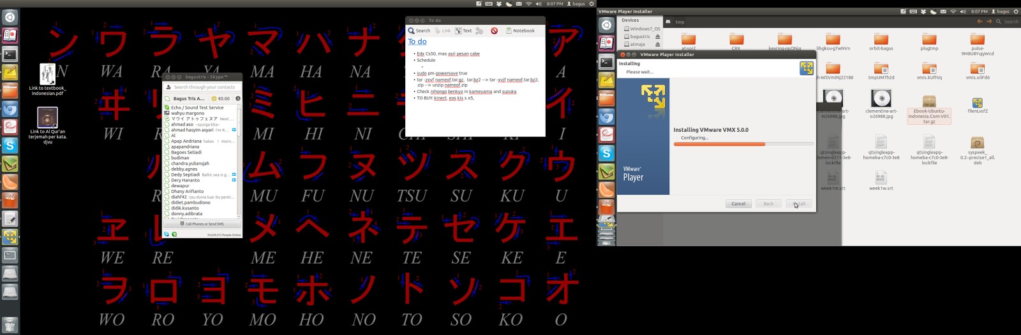
Task: Open Dash home in right screen launcher
Action: 607,25
